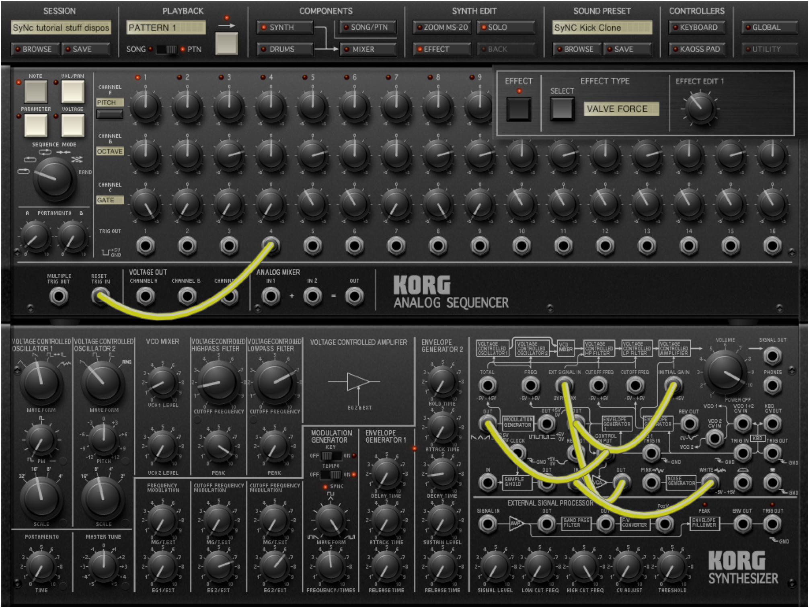Toggle the SONG/PTN playback switch
Image resolution: width=809 pixels, height=608 pixels.
coord(166,49)
